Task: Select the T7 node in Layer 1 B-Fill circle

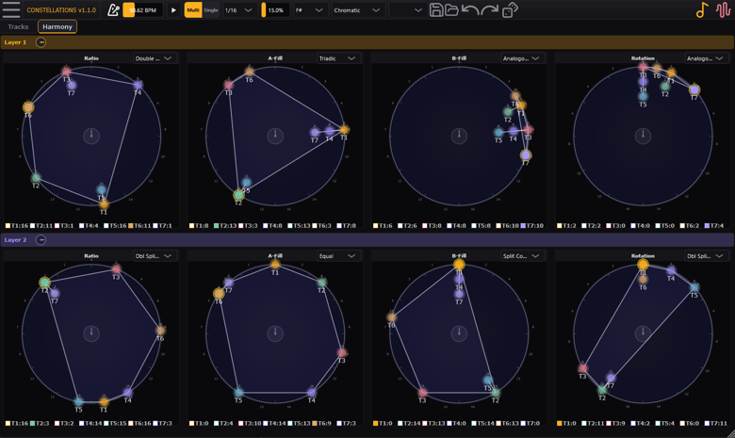Action: click(526, 155)
